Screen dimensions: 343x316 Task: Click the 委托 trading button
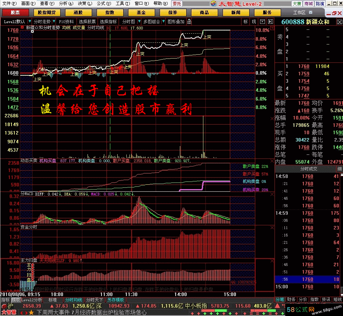coord(177,4)
